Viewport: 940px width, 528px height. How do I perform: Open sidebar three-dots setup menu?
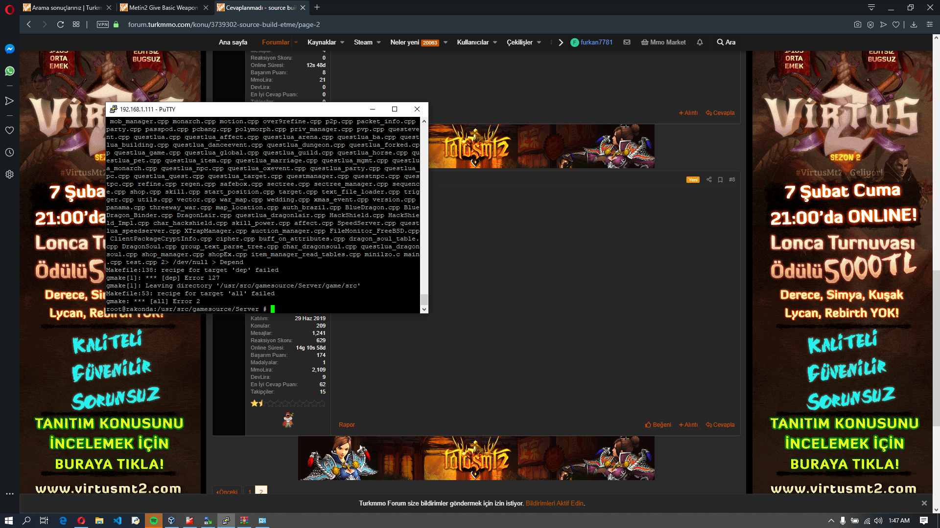pyautogui.click(x=9, y=494)
